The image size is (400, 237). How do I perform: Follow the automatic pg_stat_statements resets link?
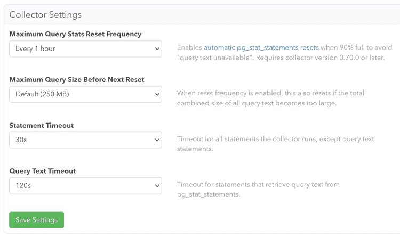(x=261, y=47)
